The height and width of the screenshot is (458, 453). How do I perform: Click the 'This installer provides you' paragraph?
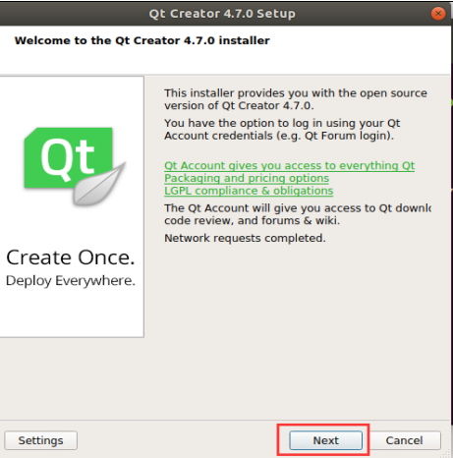296,99
